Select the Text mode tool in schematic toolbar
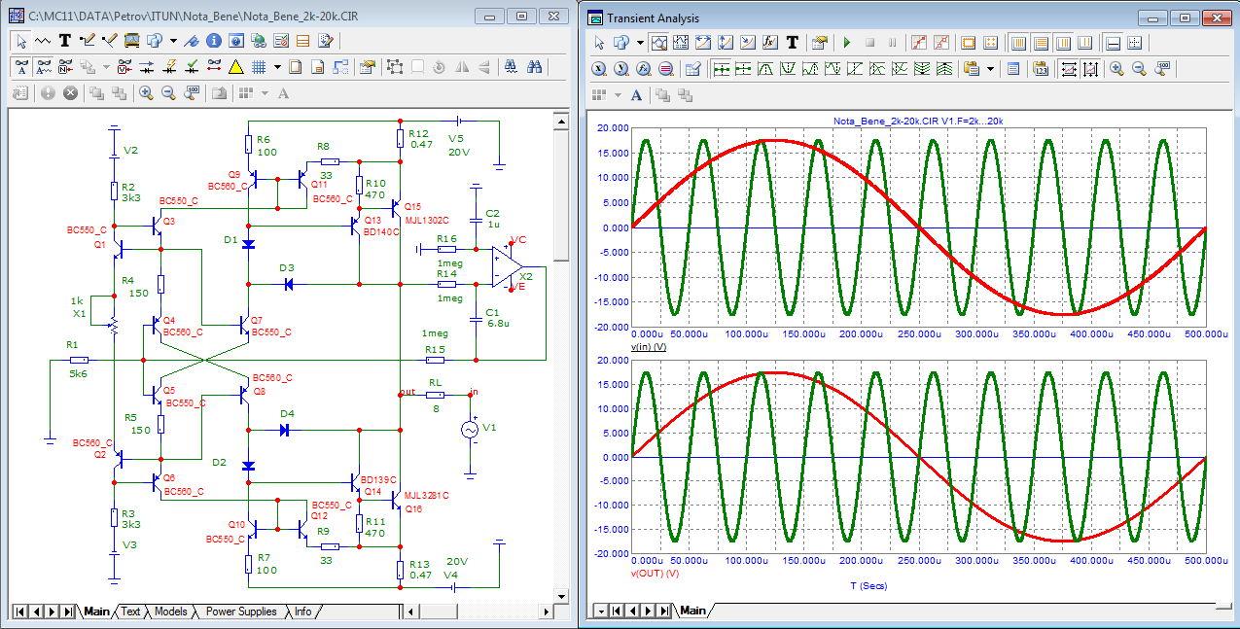Image resolution: width=1240 pixels, height=629 pixels. coord(64,41)
